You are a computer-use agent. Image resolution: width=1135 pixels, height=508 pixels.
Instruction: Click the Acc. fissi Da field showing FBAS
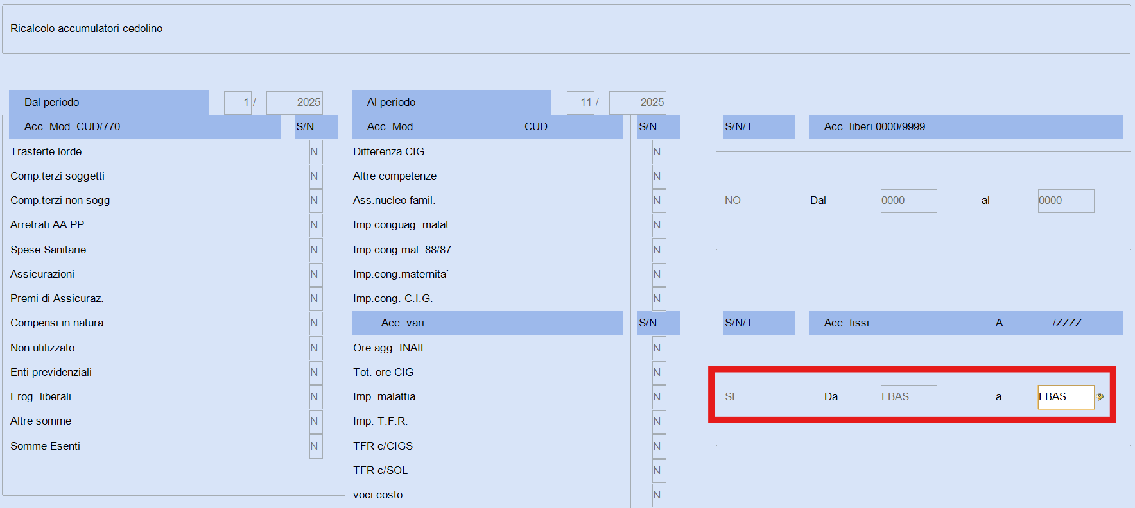[908, 397]
